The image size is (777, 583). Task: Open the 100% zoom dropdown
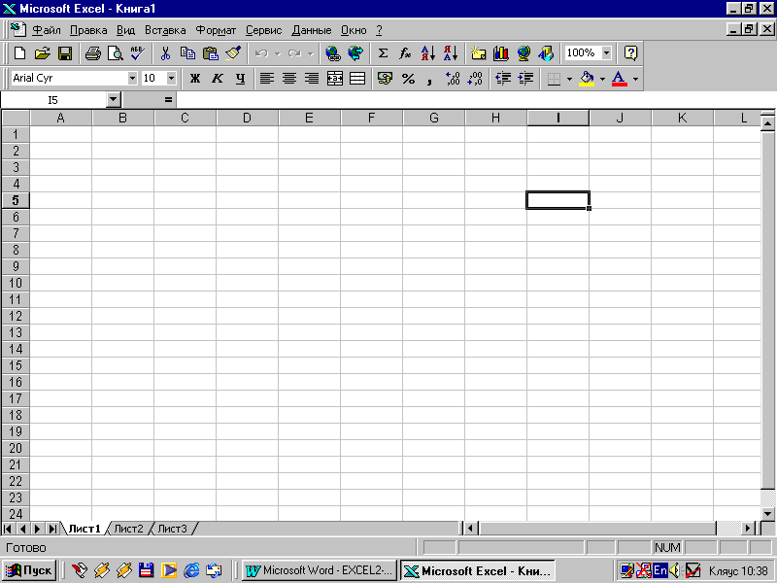(x=607, y=53)
